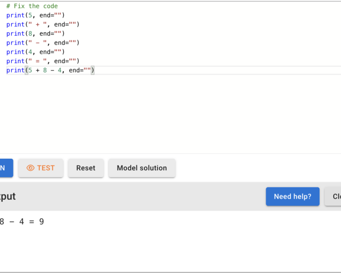Click the Need help? button
The height and width of the screenshot is (273, 341).
tap(292, 196)
